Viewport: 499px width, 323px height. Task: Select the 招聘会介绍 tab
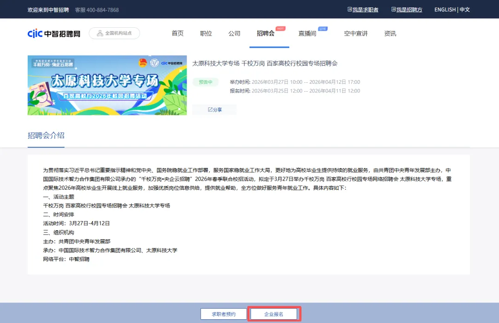(46, 136)
